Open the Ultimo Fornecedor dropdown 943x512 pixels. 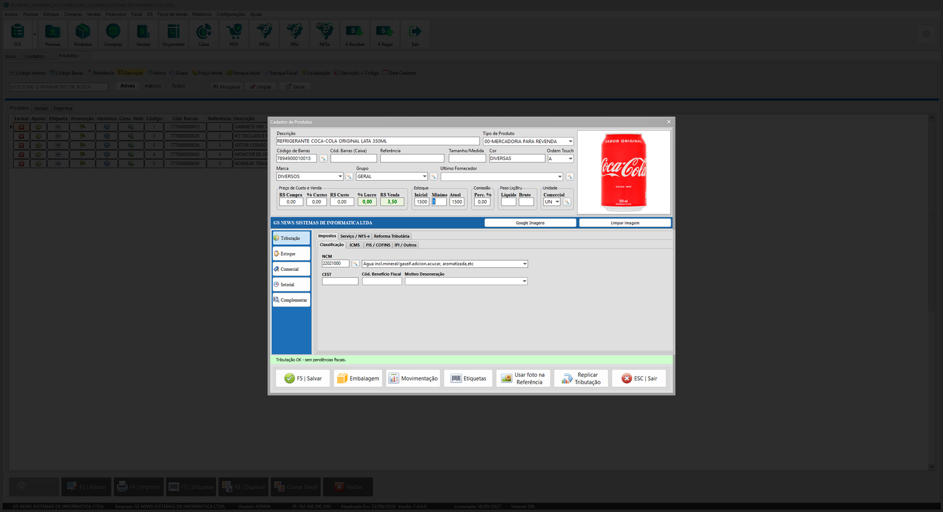point(560,177)
